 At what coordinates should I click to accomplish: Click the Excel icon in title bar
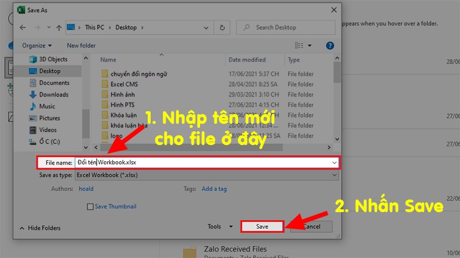tap(21, 10)
